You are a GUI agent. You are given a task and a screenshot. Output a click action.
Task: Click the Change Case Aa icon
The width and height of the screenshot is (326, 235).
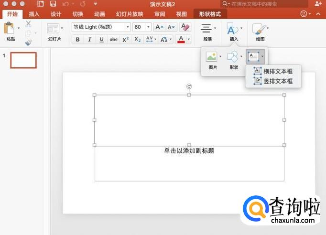[x=164, y=39]
